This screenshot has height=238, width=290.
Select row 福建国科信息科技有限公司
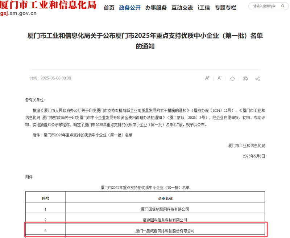pos(165,220)
